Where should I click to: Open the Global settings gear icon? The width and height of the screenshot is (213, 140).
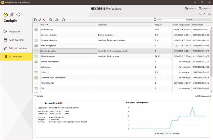pyautogui.click(x=18, y=15)
